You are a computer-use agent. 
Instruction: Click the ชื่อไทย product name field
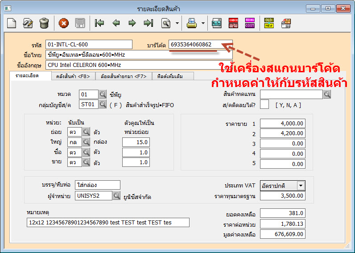tap(139, 54)
